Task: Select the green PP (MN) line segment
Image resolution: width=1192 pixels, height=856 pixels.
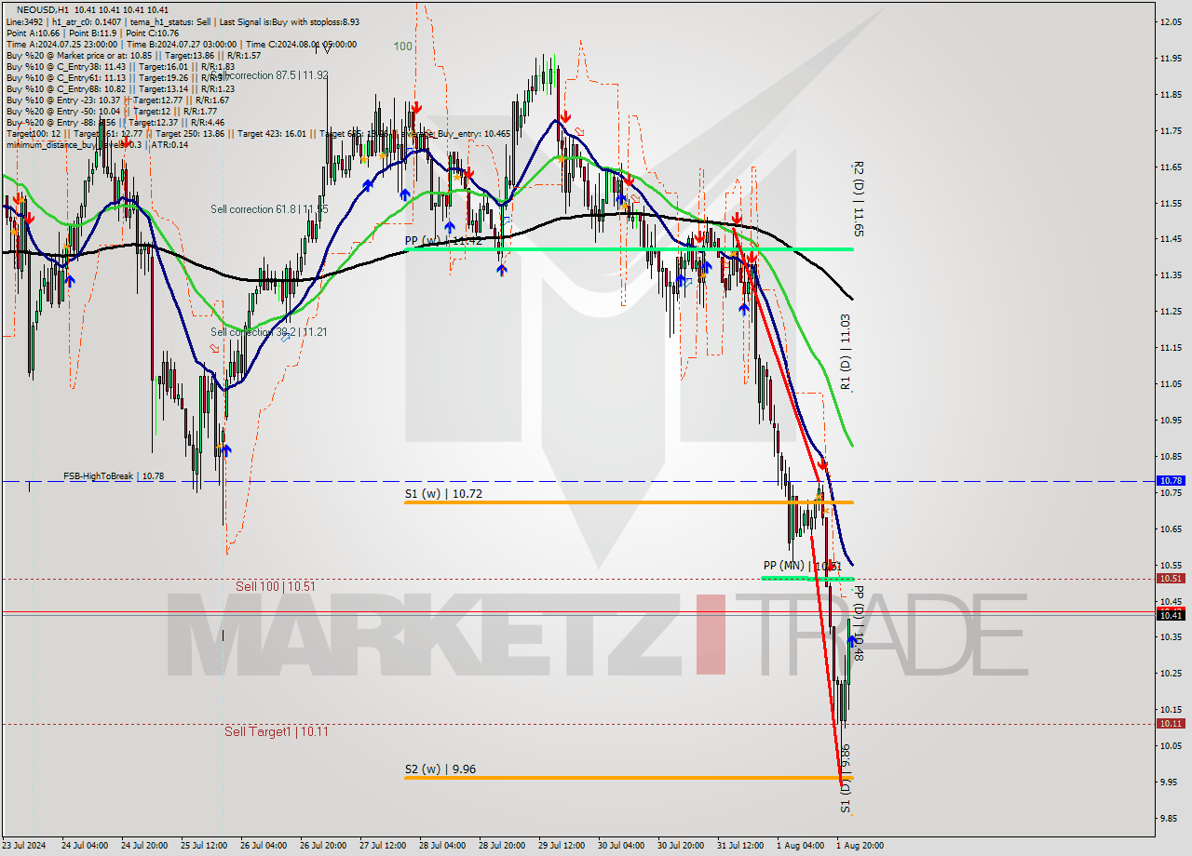Action: click(x=807, y=578)
